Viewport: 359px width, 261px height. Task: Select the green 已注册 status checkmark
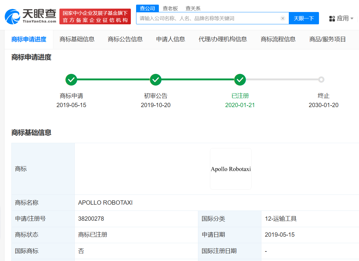point(240,79)
